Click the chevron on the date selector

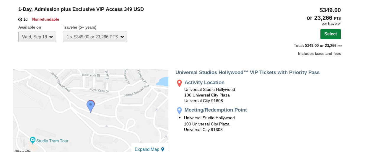coord(51,37)
